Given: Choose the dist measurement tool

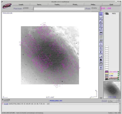Looking at the screenshot, I should coord(101,18).
